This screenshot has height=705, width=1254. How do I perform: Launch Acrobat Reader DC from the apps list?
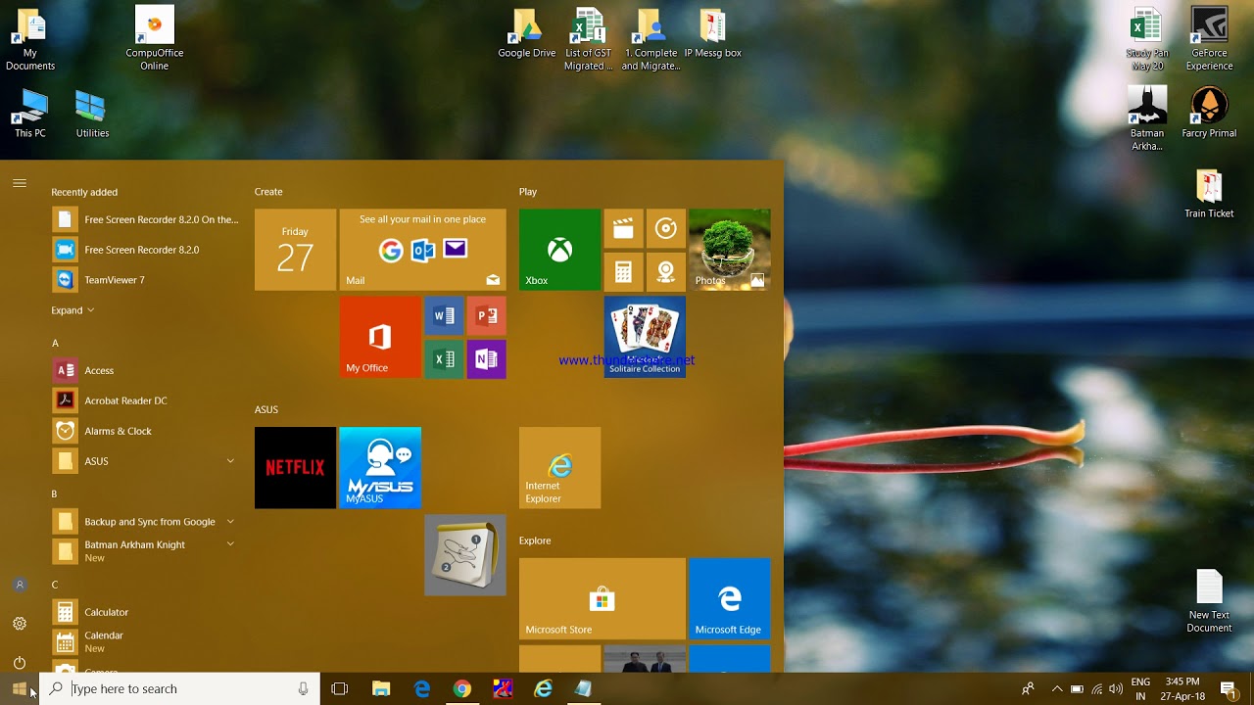point(145,400)
